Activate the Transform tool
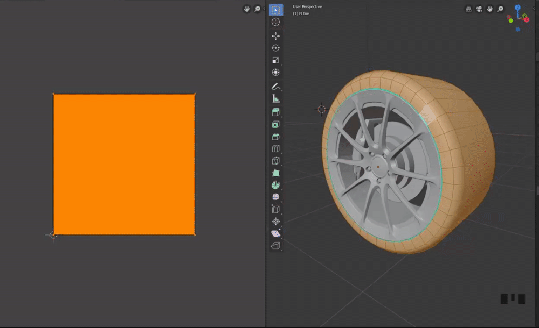Screen dimensions: 539x328 pyautogui.click(x=275, y=72)
